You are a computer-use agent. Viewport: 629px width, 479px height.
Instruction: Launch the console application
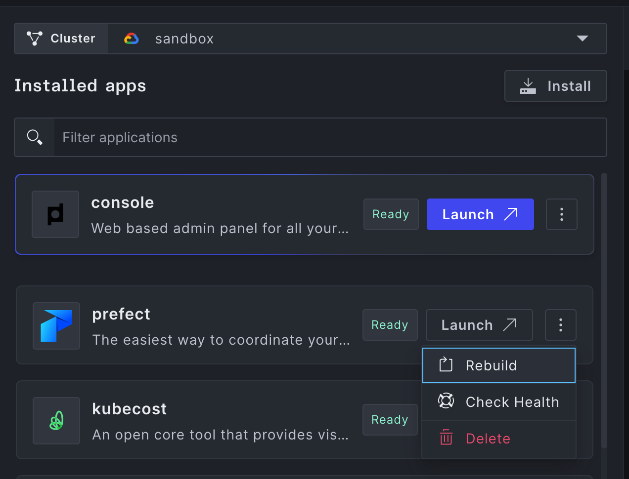[480, 214]
